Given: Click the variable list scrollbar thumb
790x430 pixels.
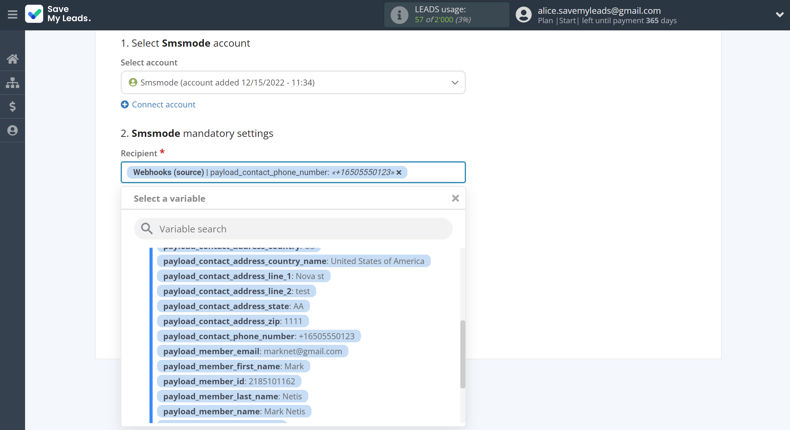Looking at the screenshot, I should tap(463, 354).
